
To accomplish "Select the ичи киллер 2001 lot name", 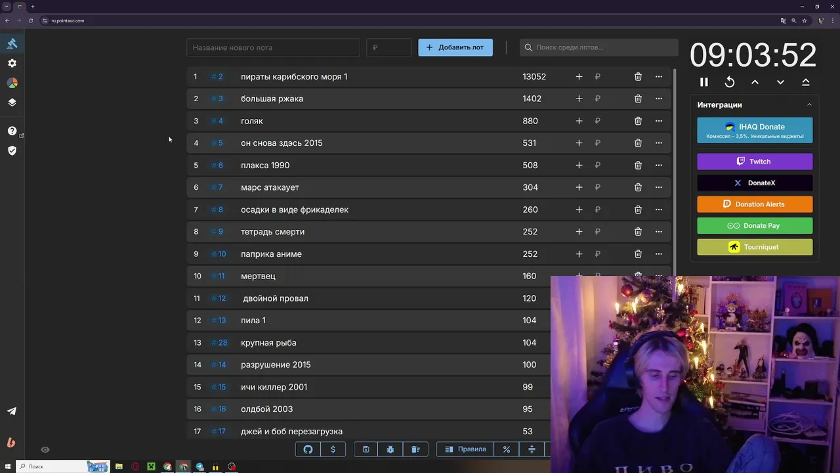I will (274, 387).
